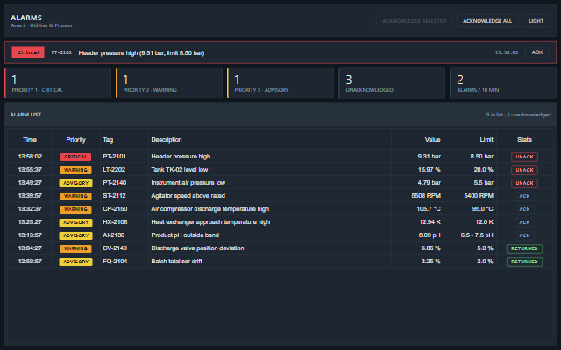Sort by the Priority column header

(x=76, y=140)
